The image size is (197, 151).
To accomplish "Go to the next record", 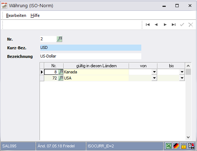I will pos(165,24).
